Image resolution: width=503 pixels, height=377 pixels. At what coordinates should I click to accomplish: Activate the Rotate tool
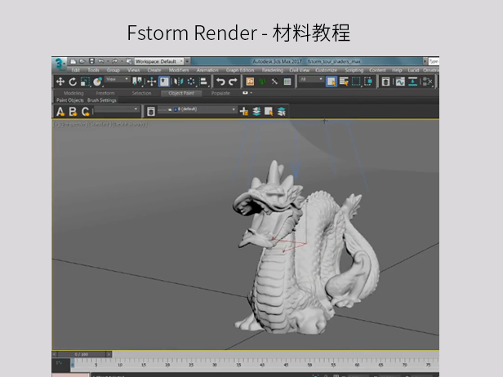click(x=73, y=82)
